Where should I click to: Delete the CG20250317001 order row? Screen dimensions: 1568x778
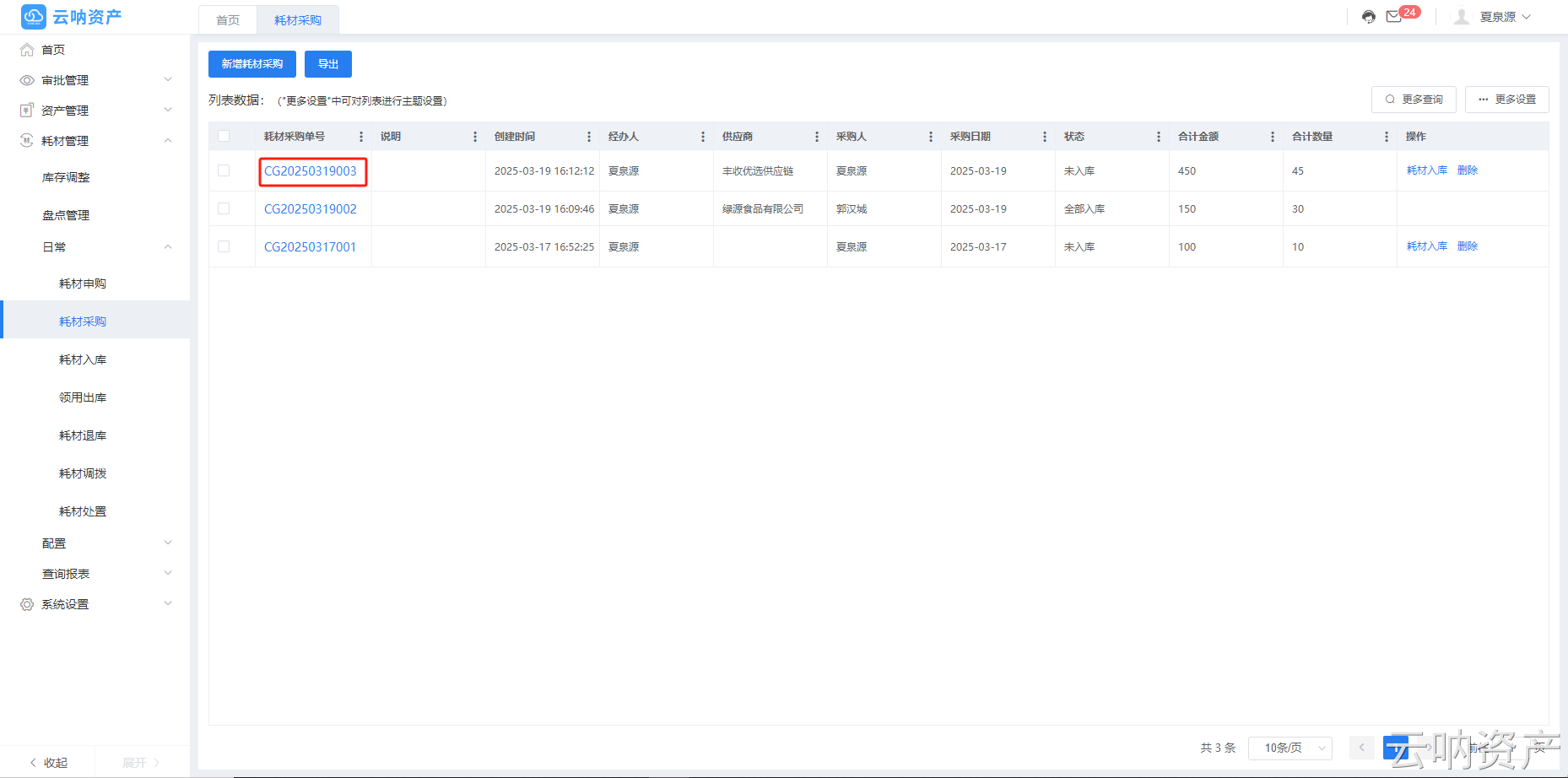coord(1468,246)
